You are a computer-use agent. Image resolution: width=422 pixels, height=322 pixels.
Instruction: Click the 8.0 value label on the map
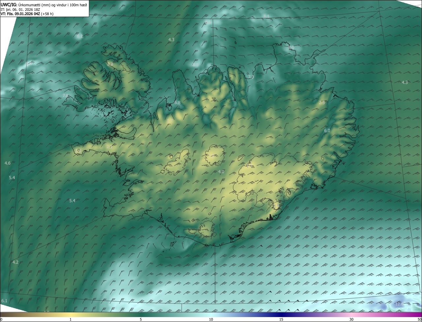[291, 48]
